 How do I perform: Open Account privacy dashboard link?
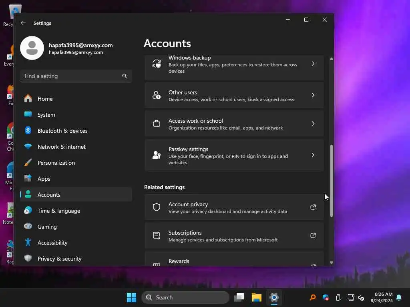[234, 207]
